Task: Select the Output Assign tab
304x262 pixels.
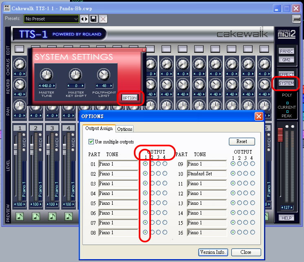Action: pos(99,128)
